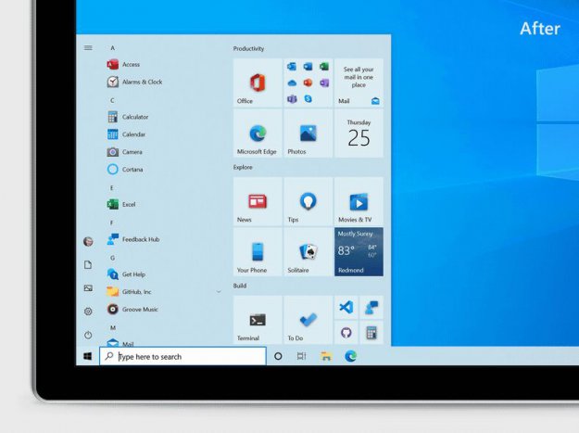The image size is (579, 433).
Task: Open Task View on the taskbar
Action: pos(301,356)
